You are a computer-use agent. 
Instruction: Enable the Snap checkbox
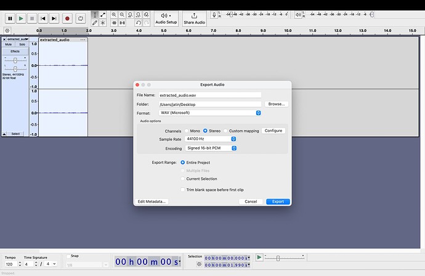(68, 256)
